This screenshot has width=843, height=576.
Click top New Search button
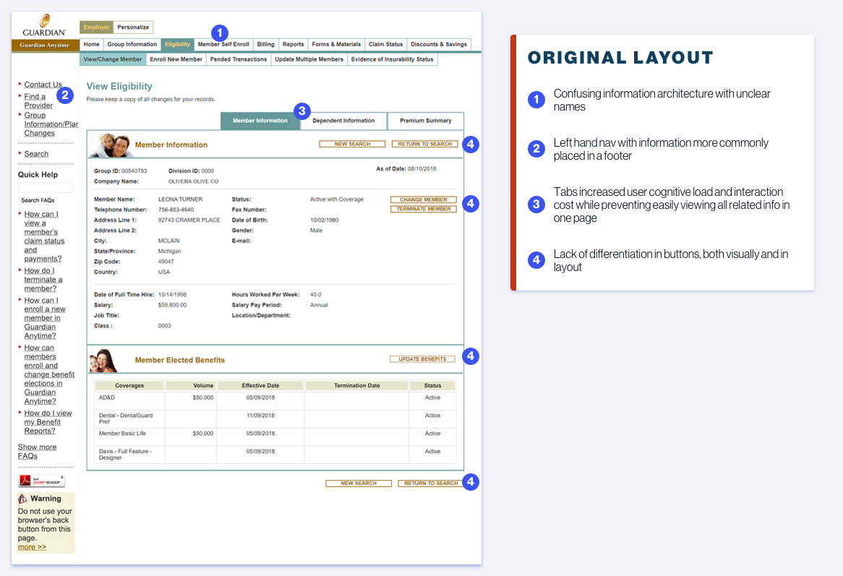[352, 144]
